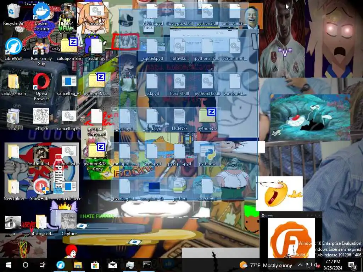Select the p41g2h image file
The height and width of the screenshot is (272, 363).
pyautogui.click(x=41, y=120)
